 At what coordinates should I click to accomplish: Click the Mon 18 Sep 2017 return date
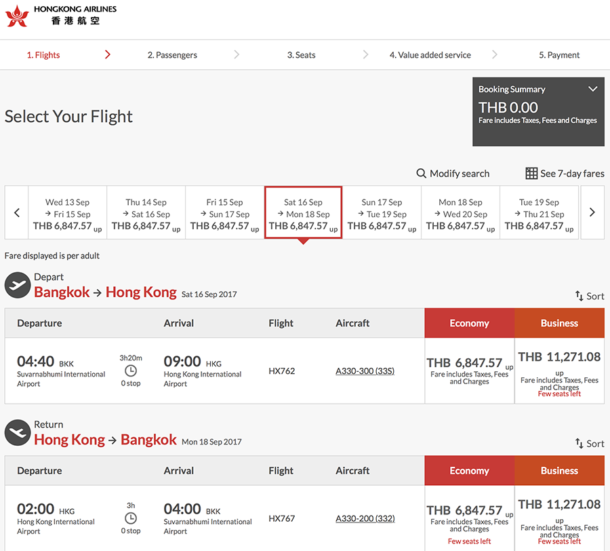click(x=211, y=442)
